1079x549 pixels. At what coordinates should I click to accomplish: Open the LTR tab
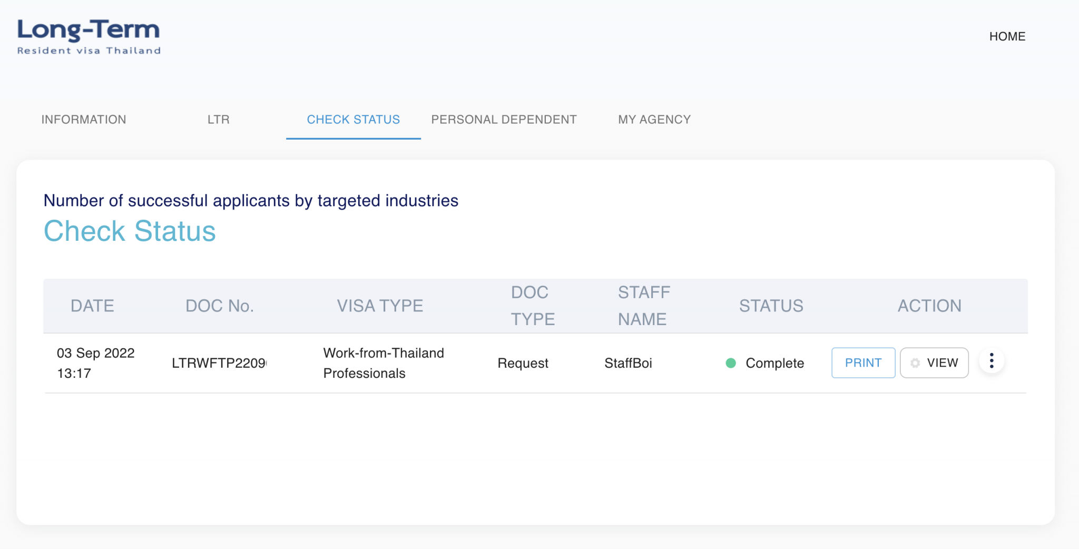point(218,120)
